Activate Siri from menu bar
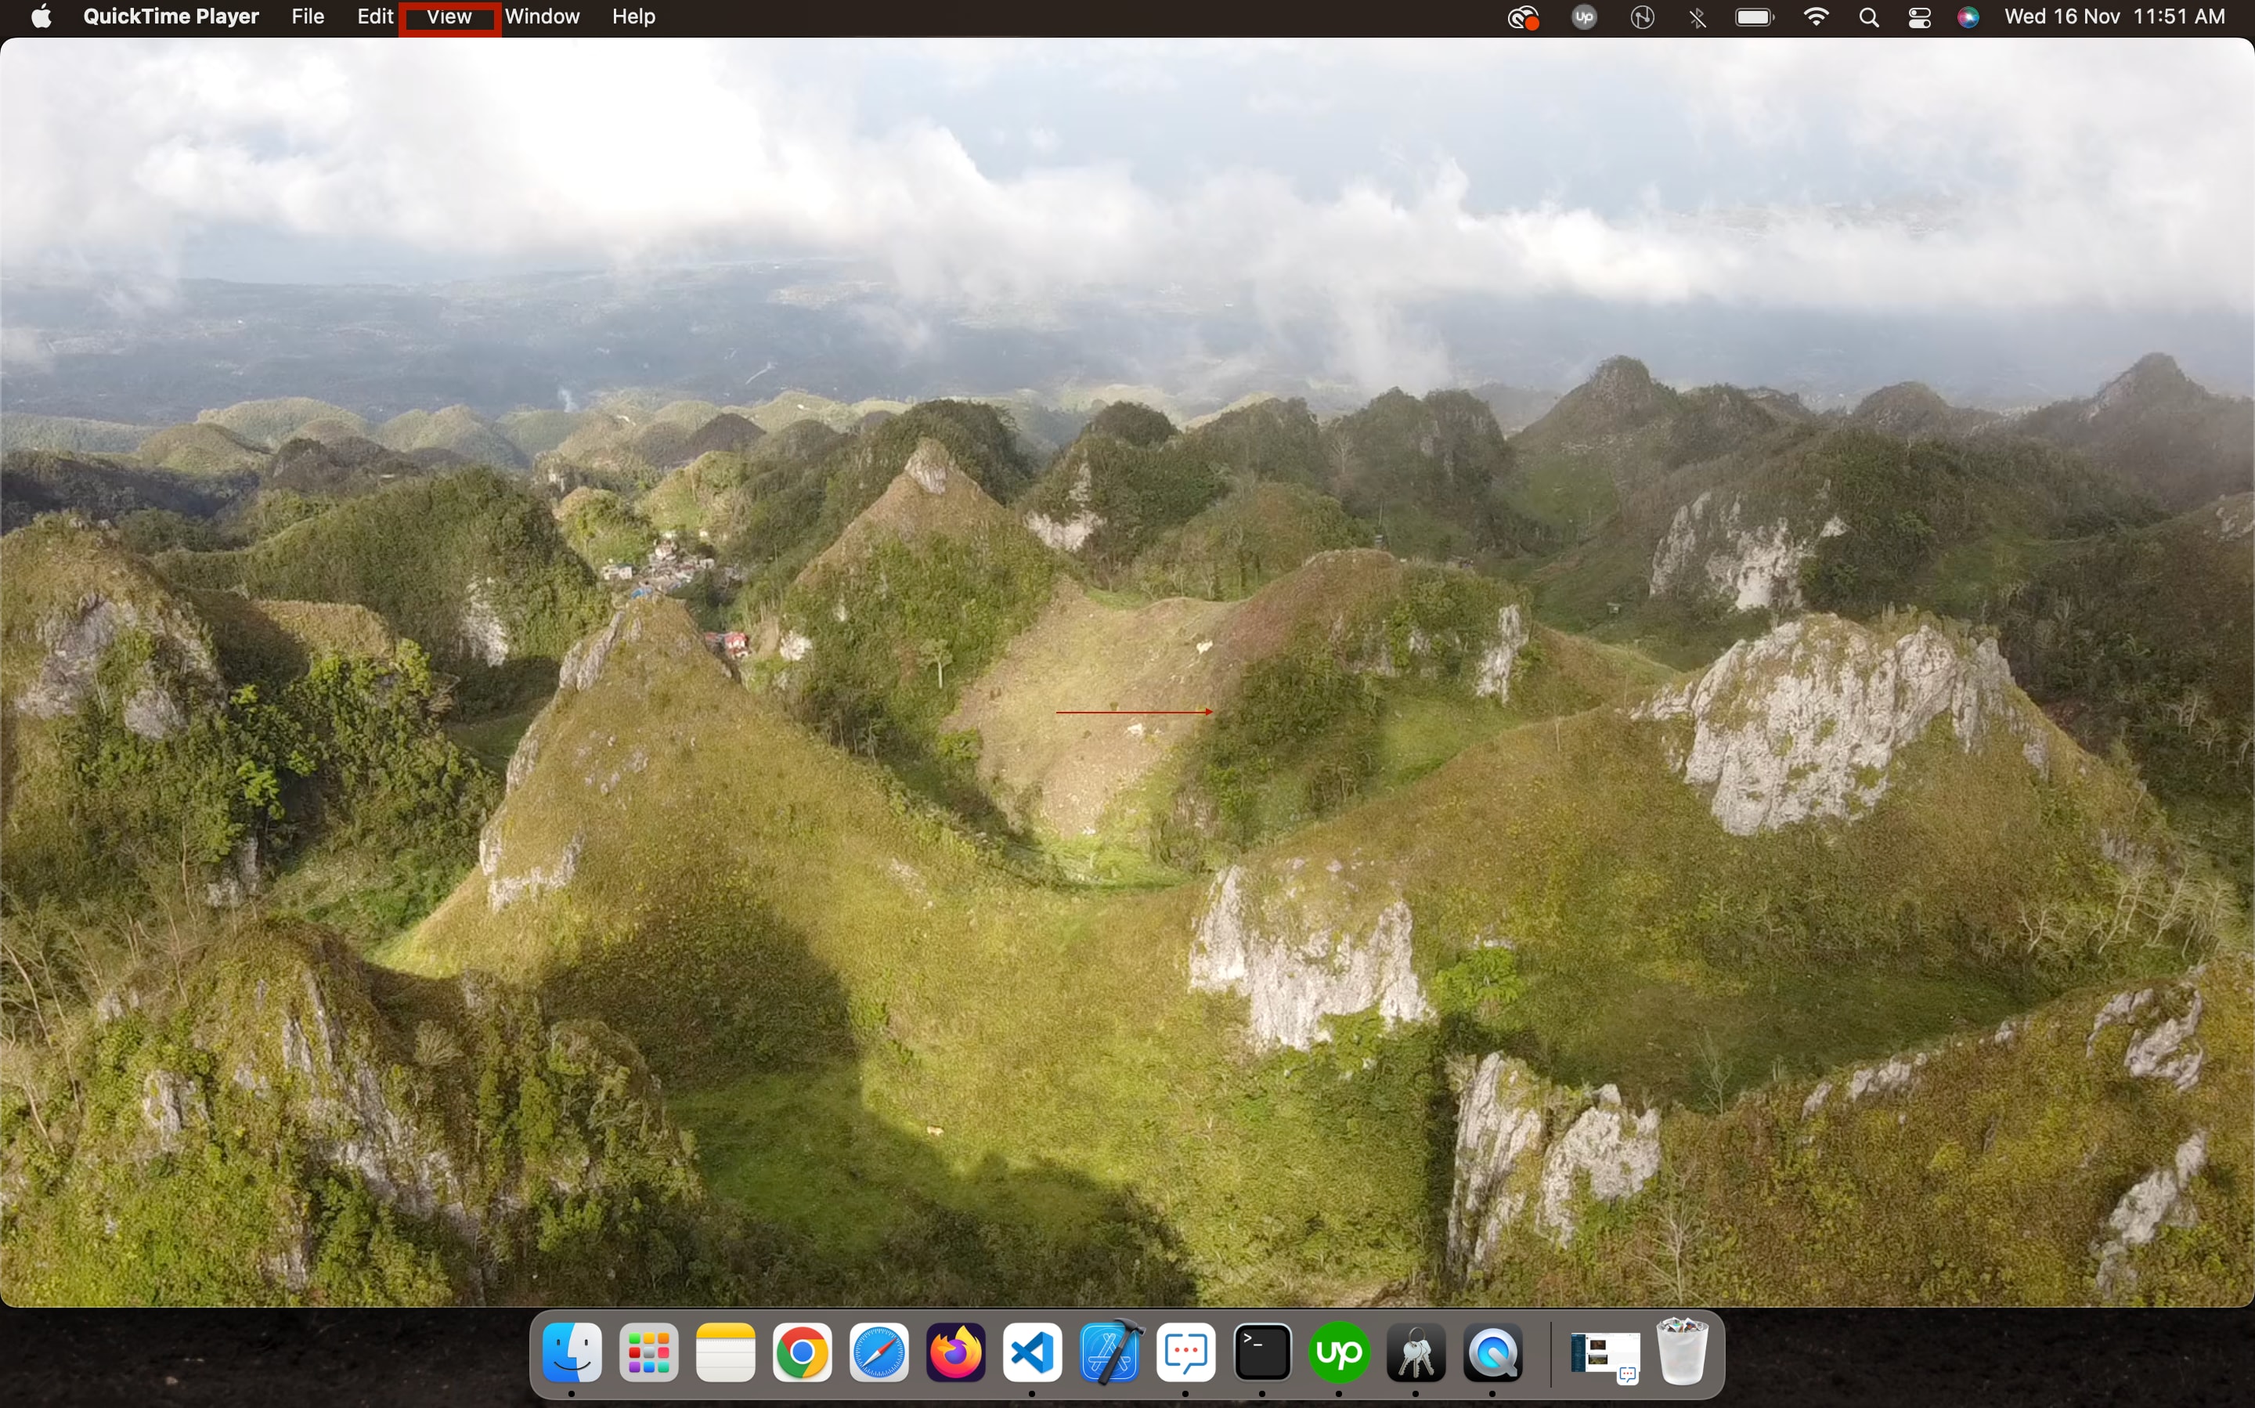 (x=1968, y=18)
